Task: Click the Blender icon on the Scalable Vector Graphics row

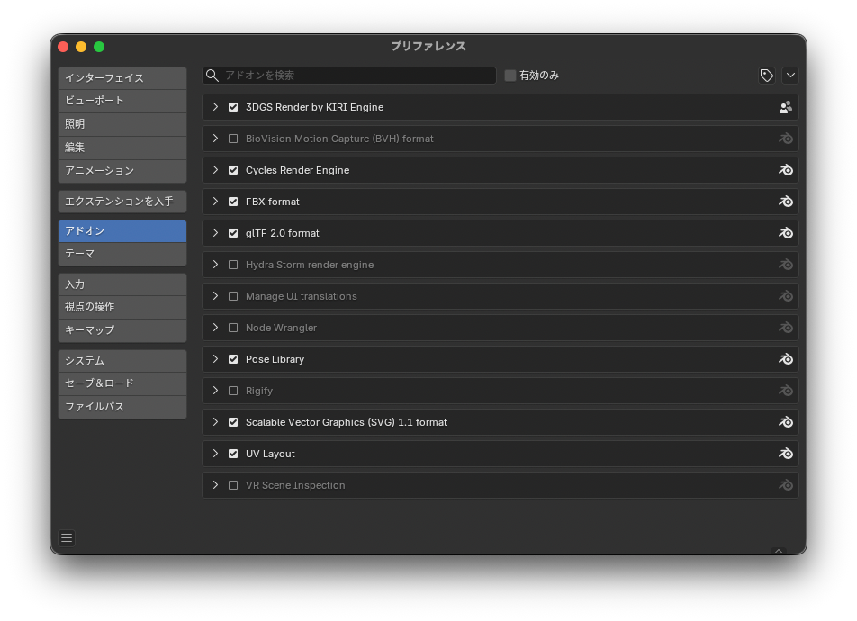Action: point(785,422)
